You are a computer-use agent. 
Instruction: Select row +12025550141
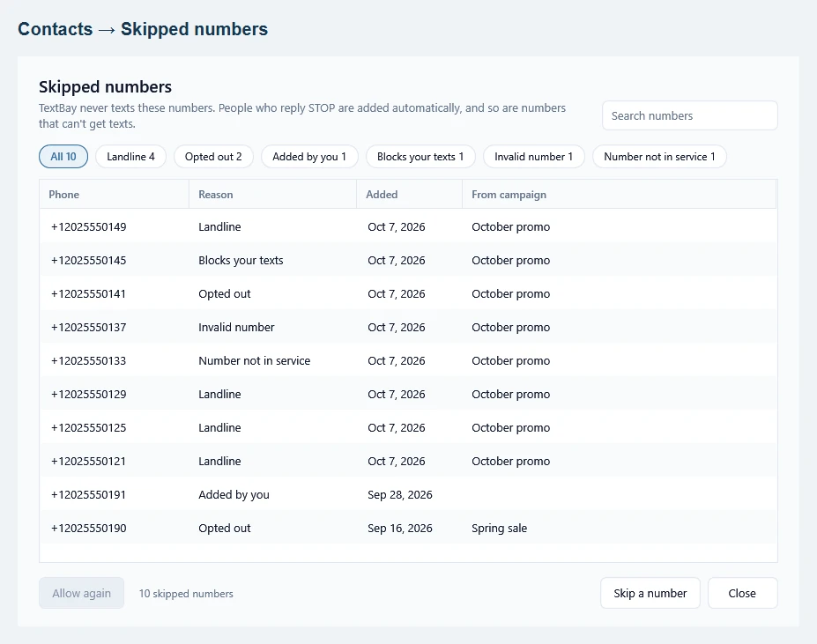point(408,294)
